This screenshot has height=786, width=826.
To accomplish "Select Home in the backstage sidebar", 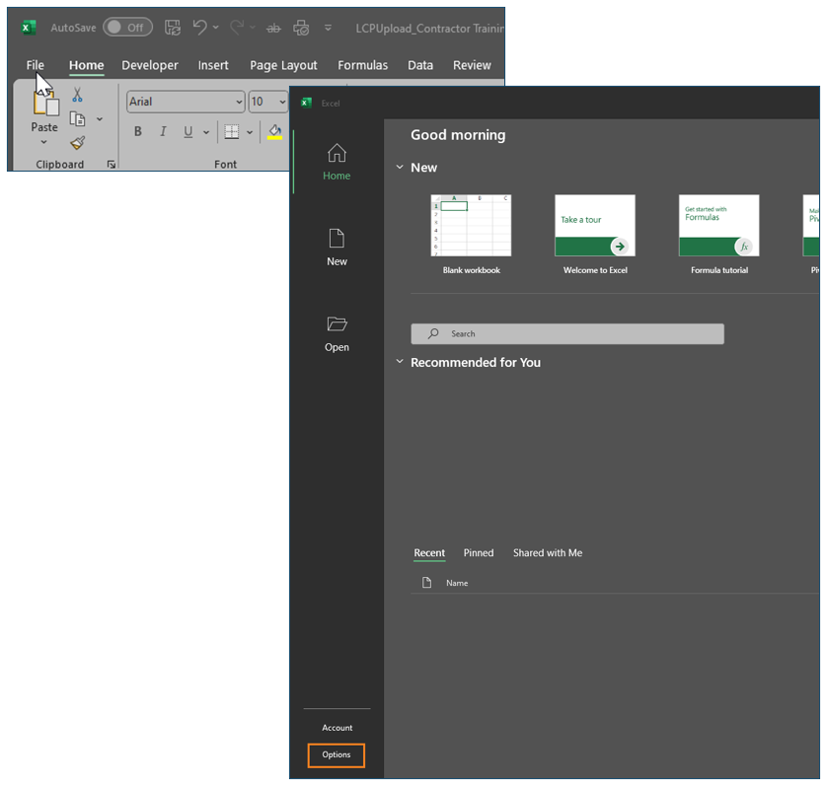I will pos(337,162).
